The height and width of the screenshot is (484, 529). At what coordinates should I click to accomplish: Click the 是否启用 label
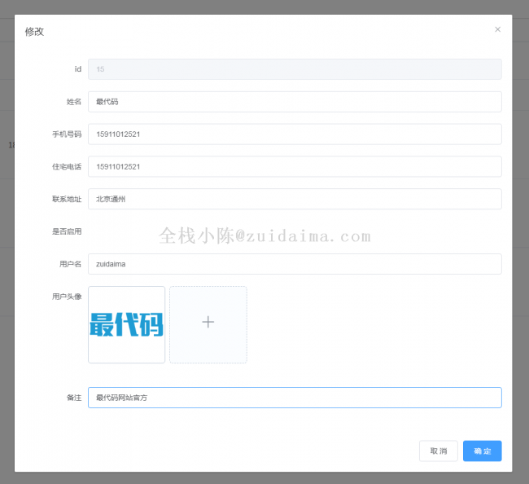click(x=67, y=231)
